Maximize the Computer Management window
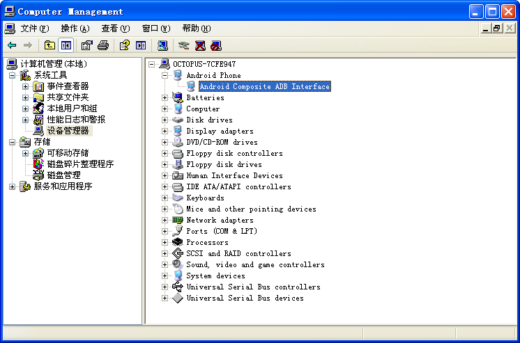The image size is (520, 343). click(x=493, y=12)
